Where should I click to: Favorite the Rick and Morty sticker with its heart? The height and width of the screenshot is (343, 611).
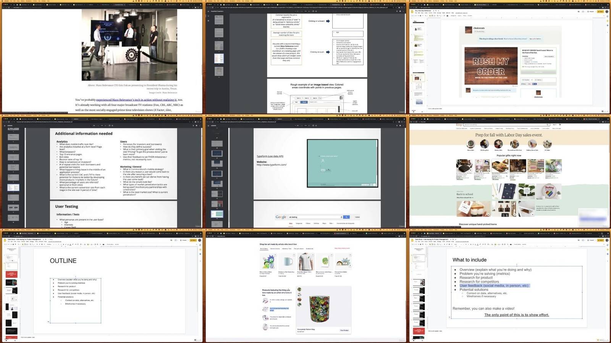275,254
